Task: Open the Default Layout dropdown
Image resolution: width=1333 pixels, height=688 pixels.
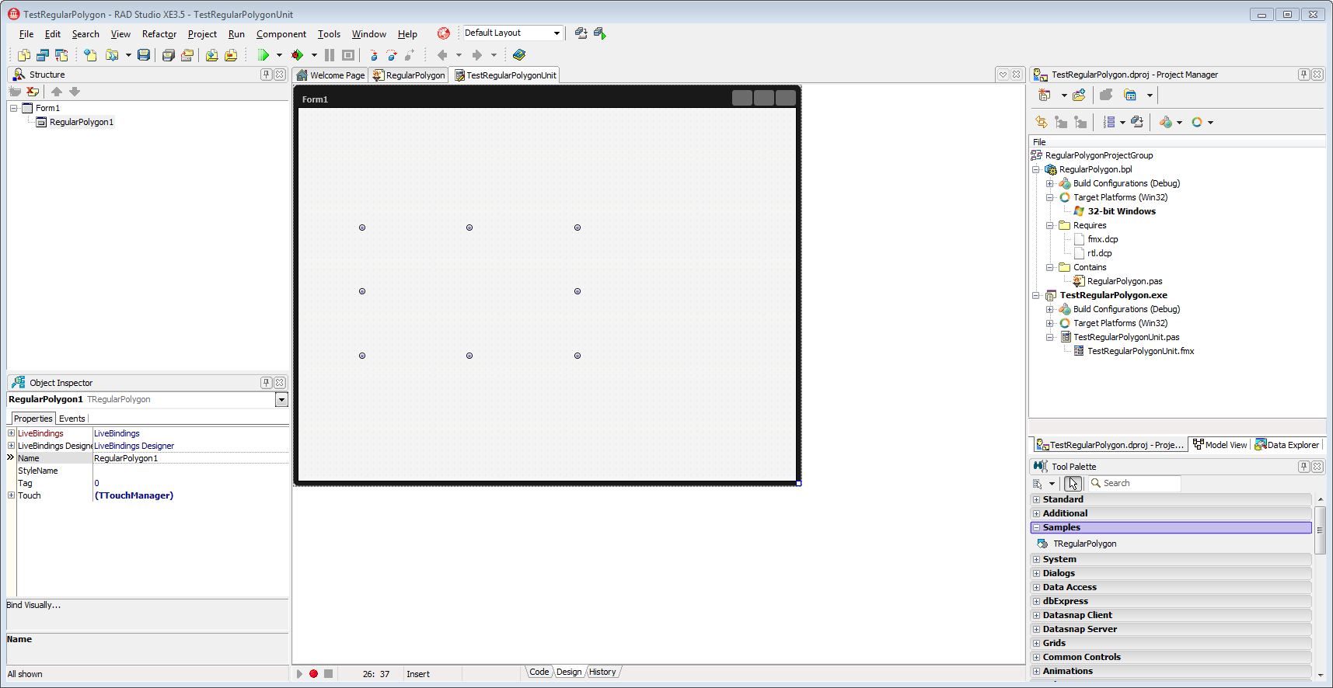Action: [x=557, y=33]
